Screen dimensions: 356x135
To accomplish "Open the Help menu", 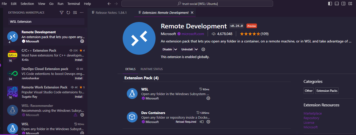I will (88, 4).
